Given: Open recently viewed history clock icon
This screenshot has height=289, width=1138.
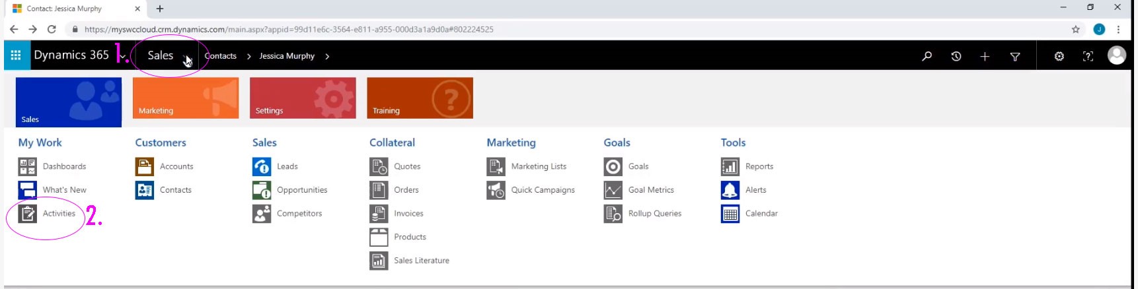Looking at the screenshot, I should coord(956,56).
